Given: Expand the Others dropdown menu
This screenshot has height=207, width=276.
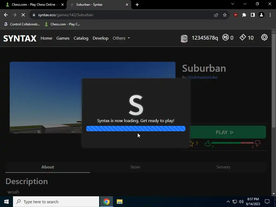Looking at the screenshot, I should 121,38.
